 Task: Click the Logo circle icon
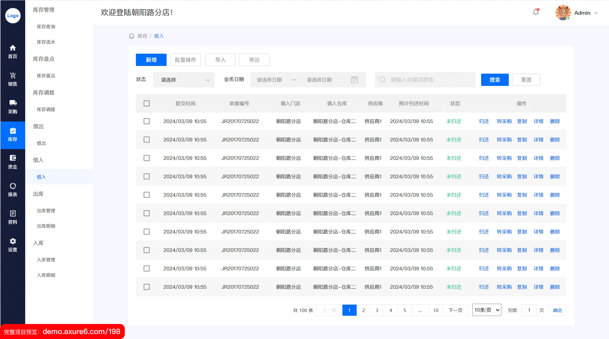click(13, 15)
